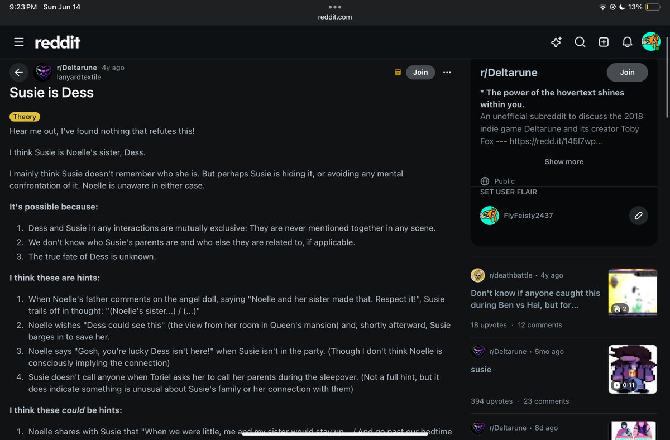This screenshot has height=440, width=670.
Task: Tap the Wi-Fi status icon
Action: tap(602, 7)
